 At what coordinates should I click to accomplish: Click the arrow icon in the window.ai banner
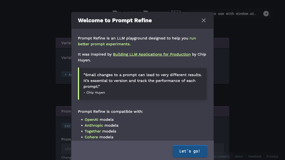coord(266,13)
